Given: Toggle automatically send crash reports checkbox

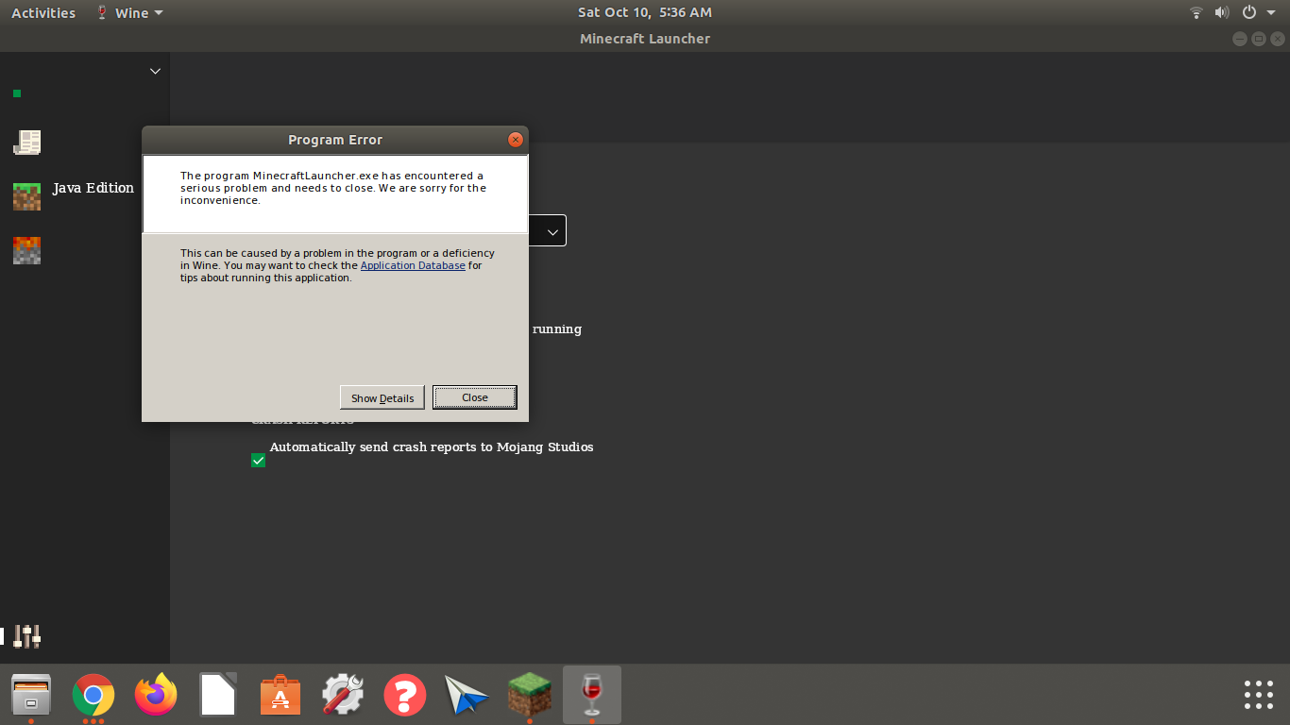Looking at the screenshot, I should click(258, 460).
